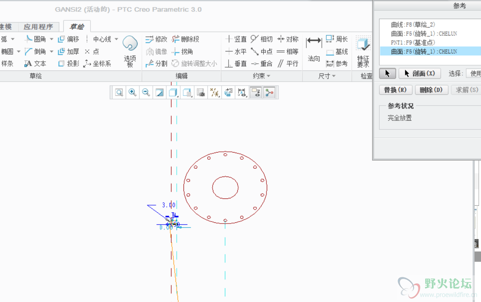
Task: Click the 法向 (normal) dimension tool
Action: coord(314,49)
